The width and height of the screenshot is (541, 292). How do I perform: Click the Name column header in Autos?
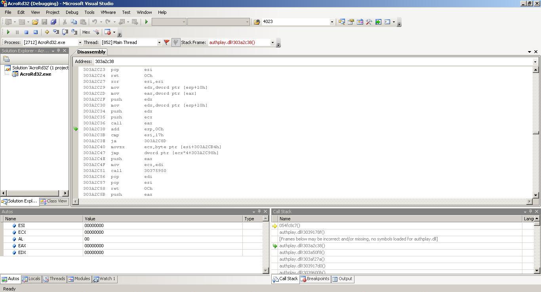(x=43, y=219)
